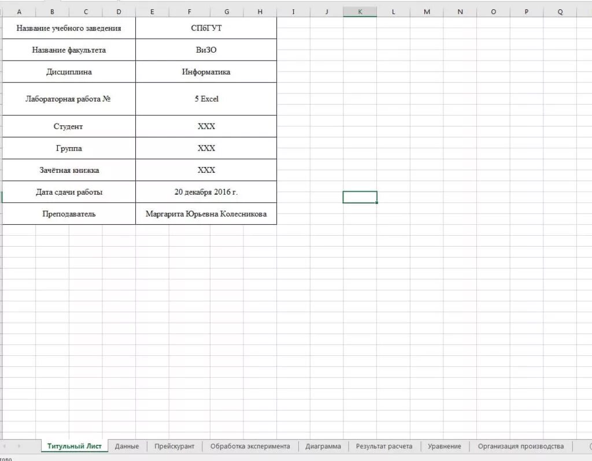Switch to the Титульный Лист sheet tab
Screen dimensions: 592x461
click(x=75, y=446)
